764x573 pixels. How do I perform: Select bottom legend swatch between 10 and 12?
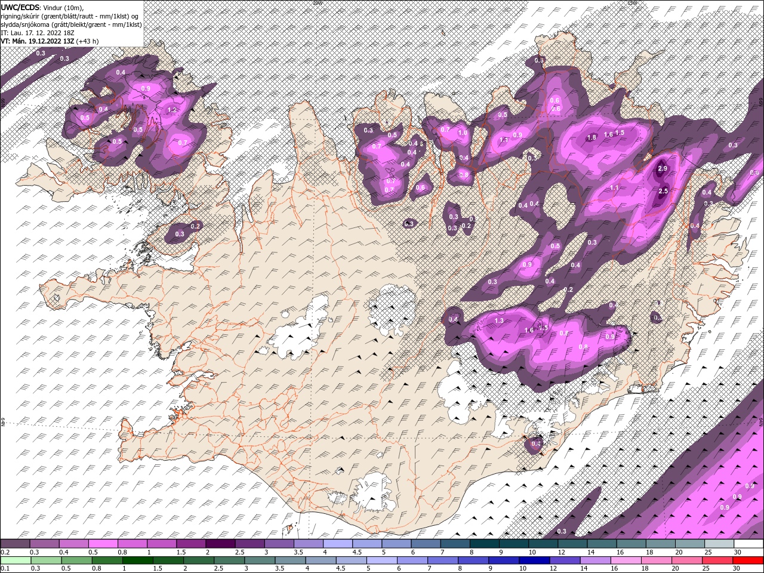coord(534,560)
